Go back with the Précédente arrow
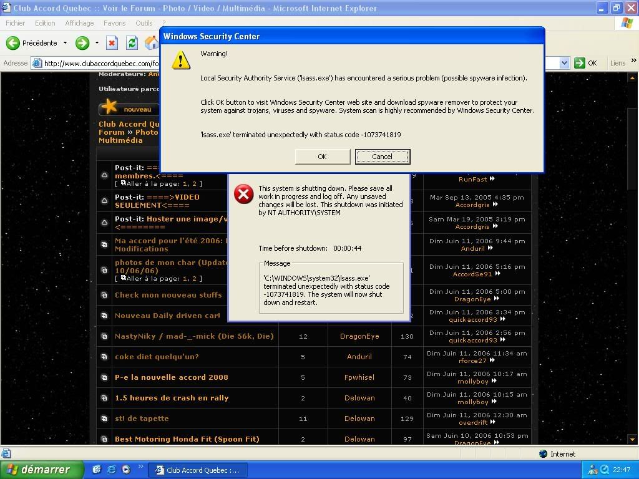The height and width of the screenshot is (479, 639). click(x=13, y=43)
